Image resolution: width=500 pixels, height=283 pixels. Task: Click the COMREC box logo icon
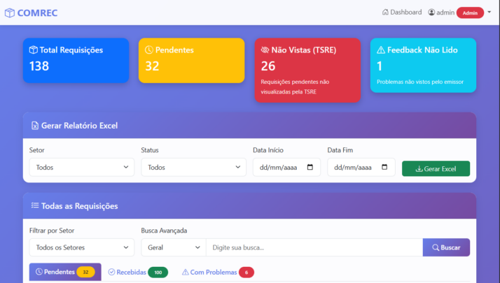tap(10, 13)
